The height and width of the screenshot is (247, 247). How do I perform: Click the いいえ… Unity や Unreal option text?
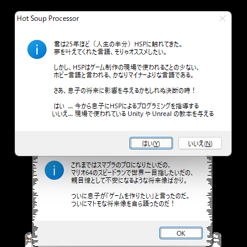click(x=133, y=114)
